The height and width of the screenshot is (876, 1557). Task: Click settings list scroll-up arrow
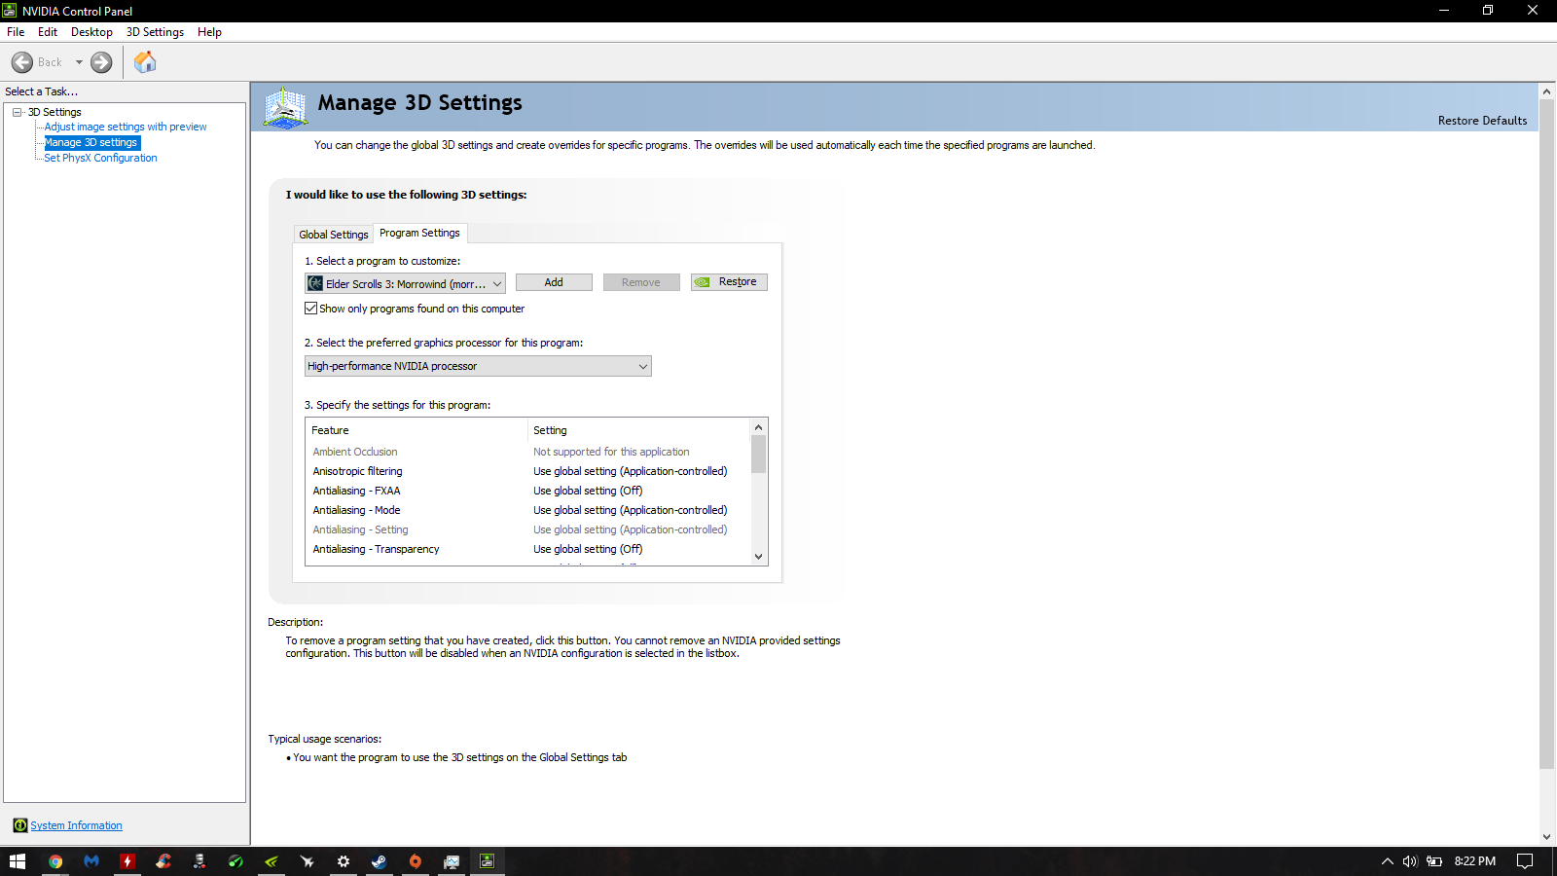758,427
